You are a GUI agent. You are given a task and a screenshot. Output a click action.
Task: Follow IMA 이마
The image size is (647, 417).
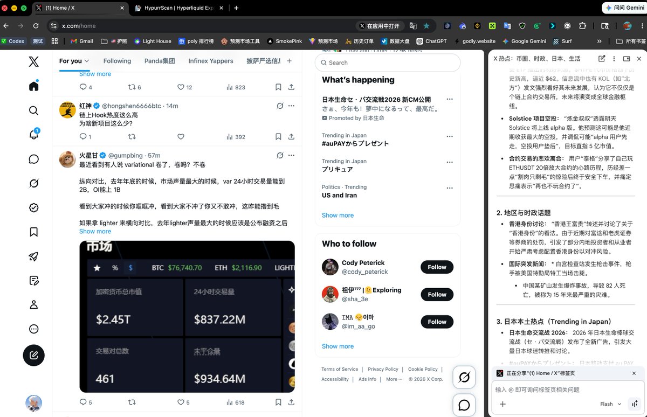[437, 322]
